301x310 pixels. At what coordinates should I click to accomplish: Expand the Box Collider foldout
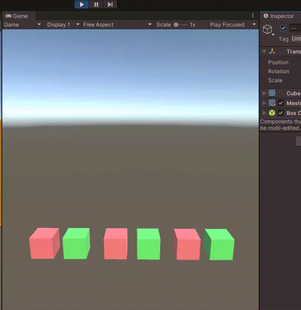[x=264, y=113]
